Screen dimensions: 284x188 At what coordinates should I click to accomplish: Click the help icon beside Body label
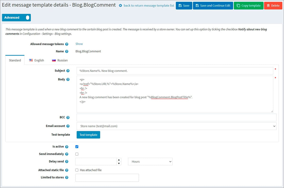(x=68, y=80)
